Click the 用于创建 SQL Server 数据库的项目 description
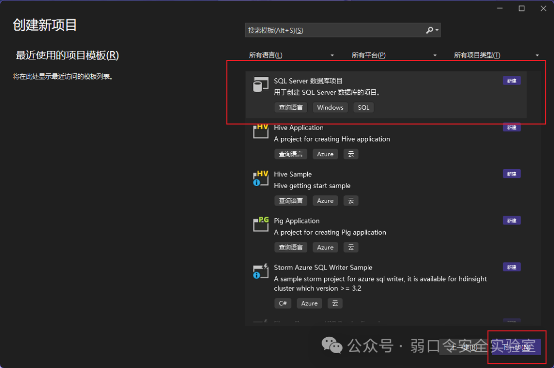The height and width of the screenshot is (368, 554). [327, 93]
